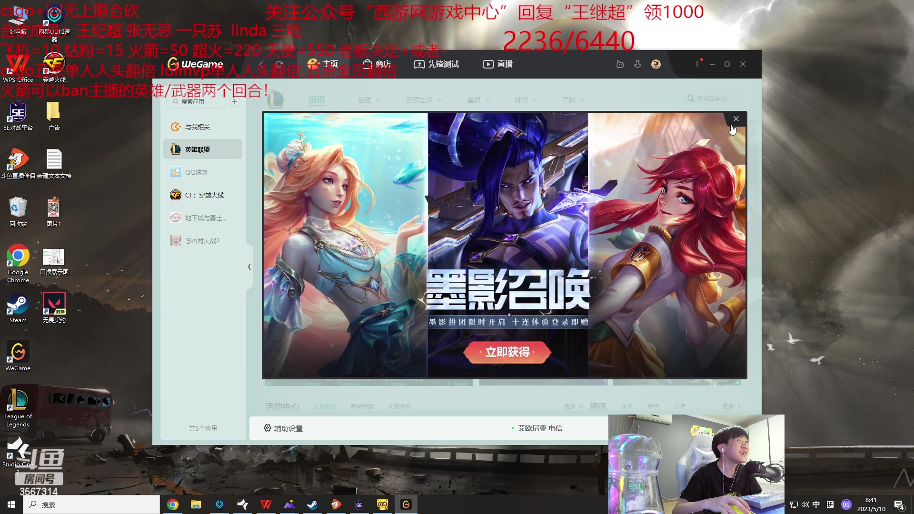
Task: Select 与我相关 in the sidebar
Action: pyautogui.click(x=203, y=127)
